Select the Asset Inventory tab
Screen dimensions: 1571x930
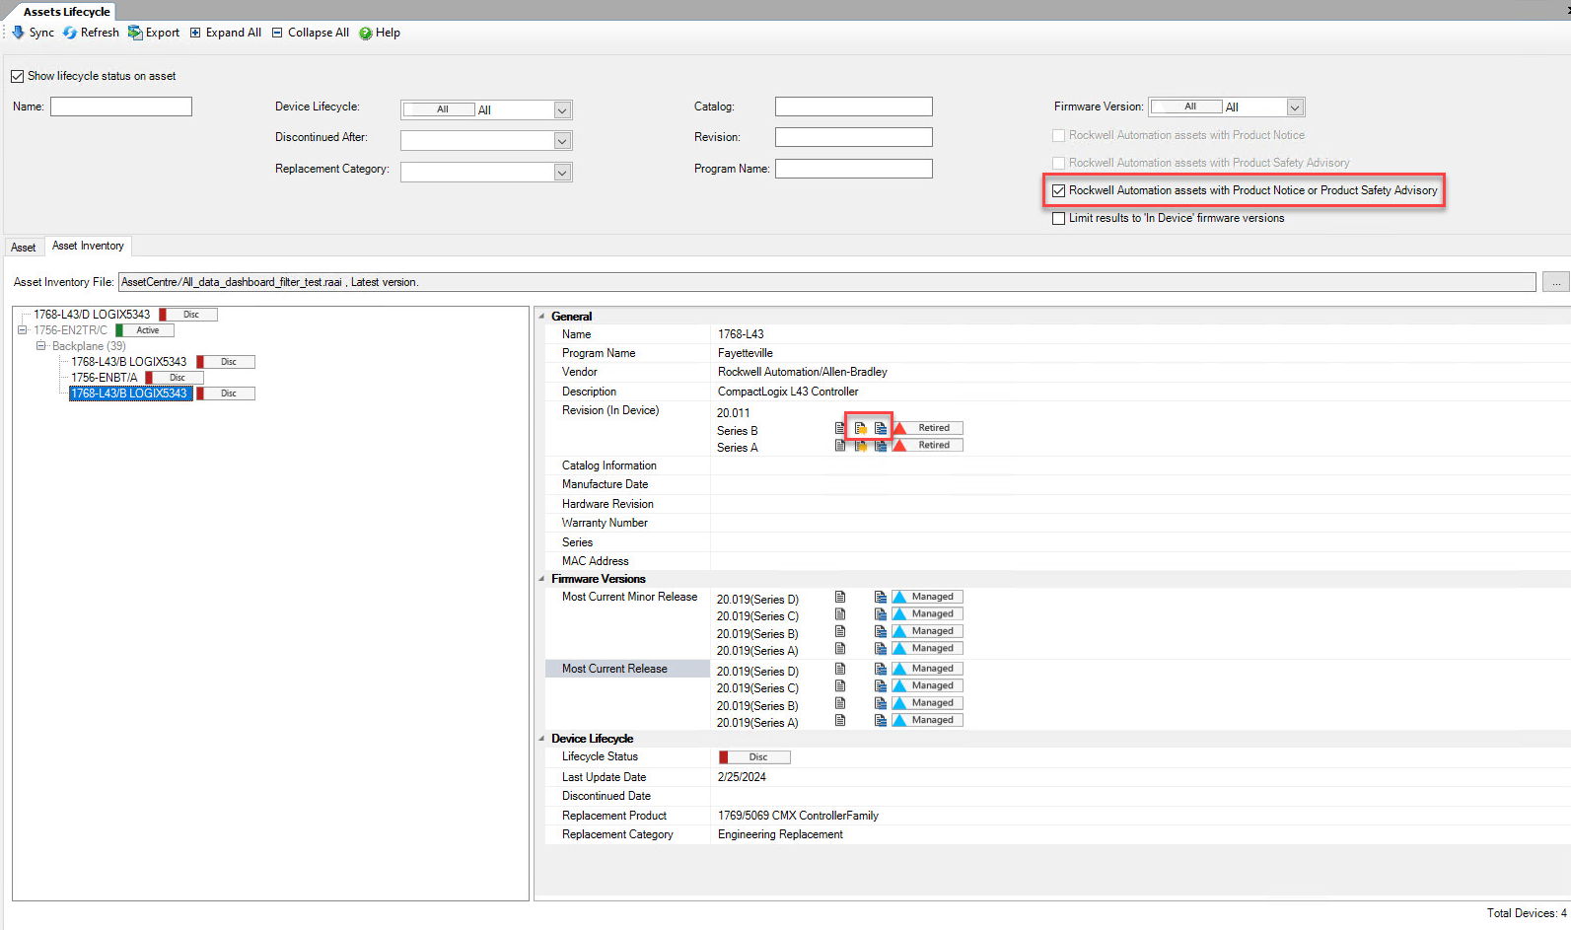coord(88,246)
